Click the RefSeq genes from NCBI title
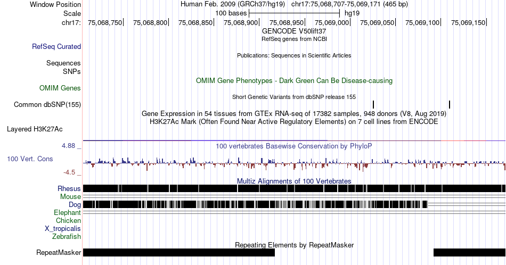This screenshot has height=265, width=506. (294, 39)
